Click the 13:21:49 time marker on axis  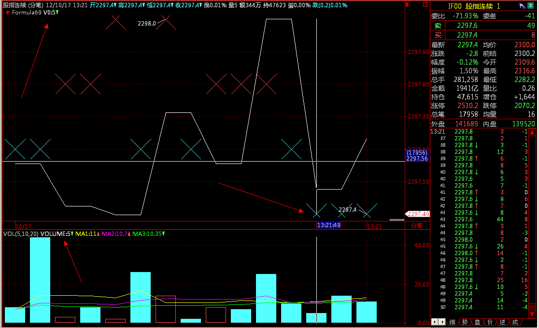(328, 225)
